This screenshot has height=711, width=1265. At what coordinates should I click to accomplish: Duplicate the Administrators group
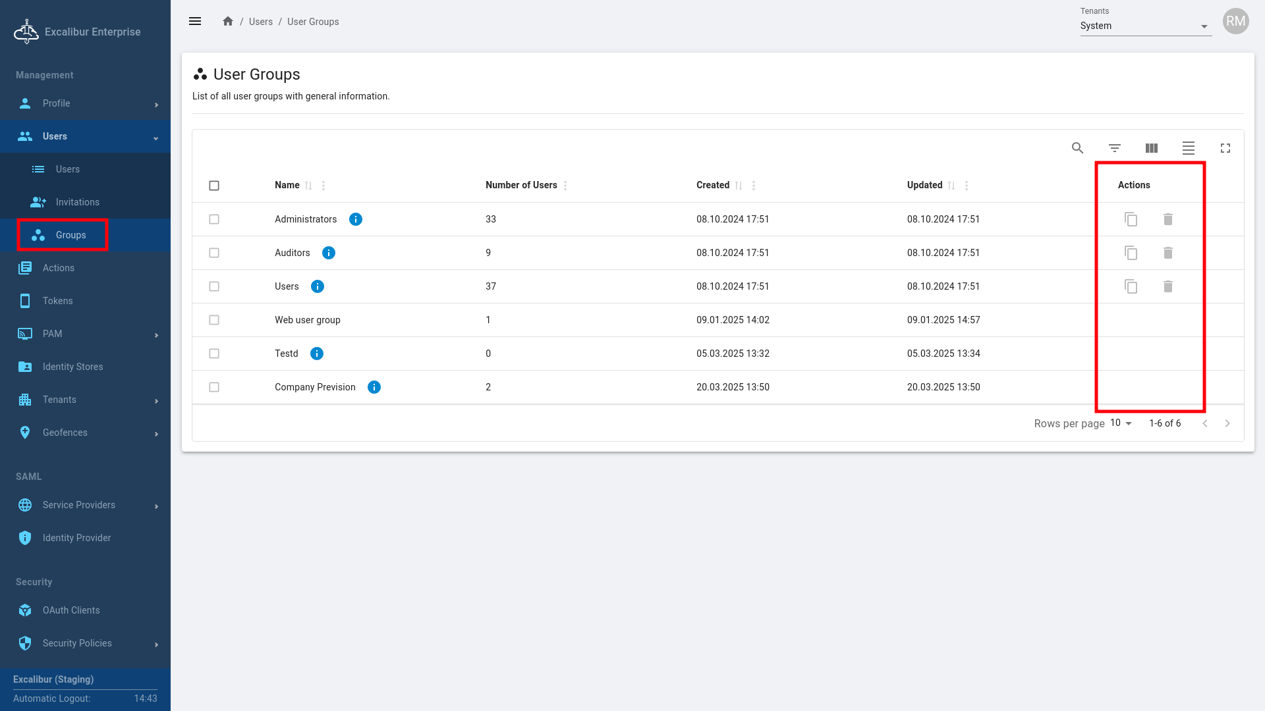tap(1131, 219)
